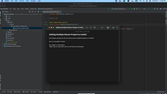Open the Build tool window tab
This screenshot has width=167, height=94.
40,92
